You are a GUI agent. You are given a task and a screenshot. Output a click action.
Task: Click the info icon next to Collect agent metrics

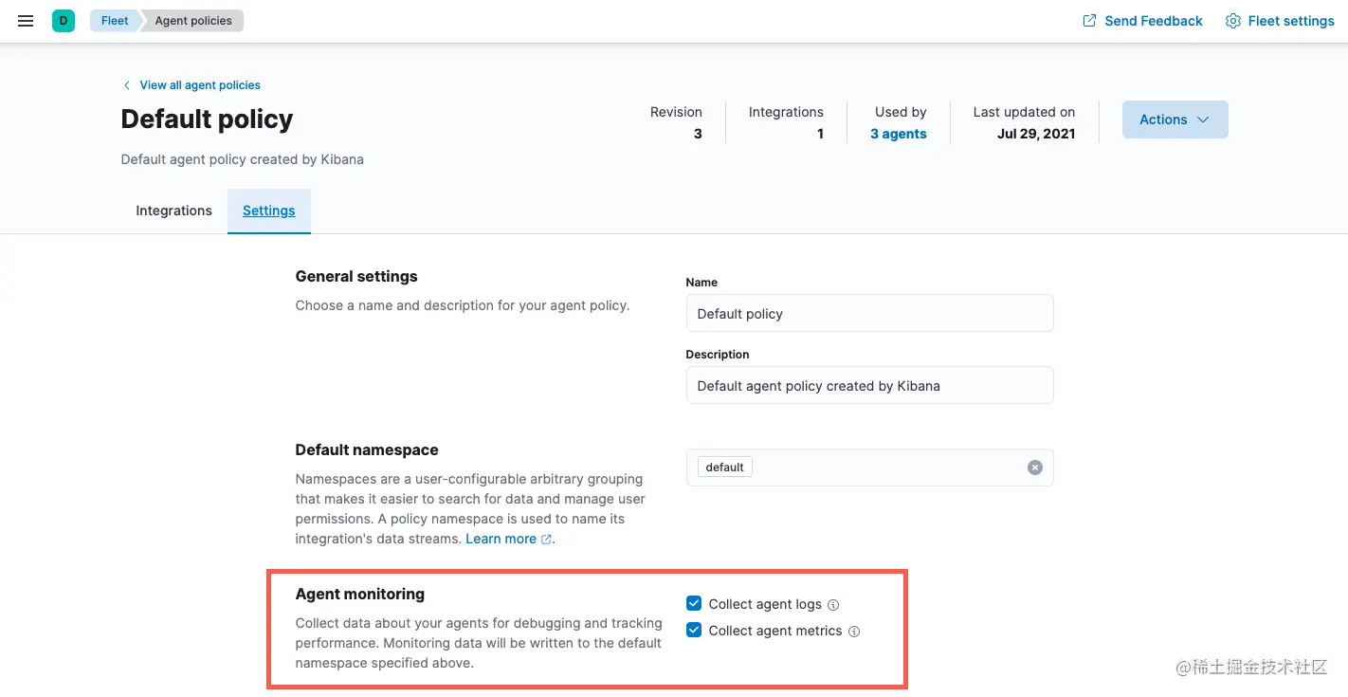coord(854,631)
